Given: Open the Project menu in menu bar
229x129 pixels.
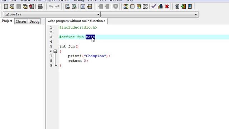Looking at the screenshot, I should (x=50, y=1).
